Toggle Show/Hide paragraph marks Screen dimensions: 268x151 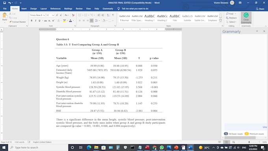[113, 15]
